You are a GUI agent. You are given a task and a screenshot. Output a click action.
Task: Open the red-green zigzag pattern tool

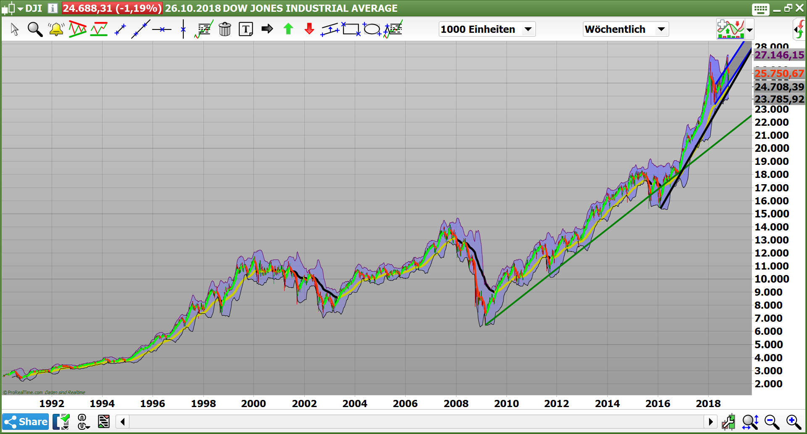click(78, 29)
